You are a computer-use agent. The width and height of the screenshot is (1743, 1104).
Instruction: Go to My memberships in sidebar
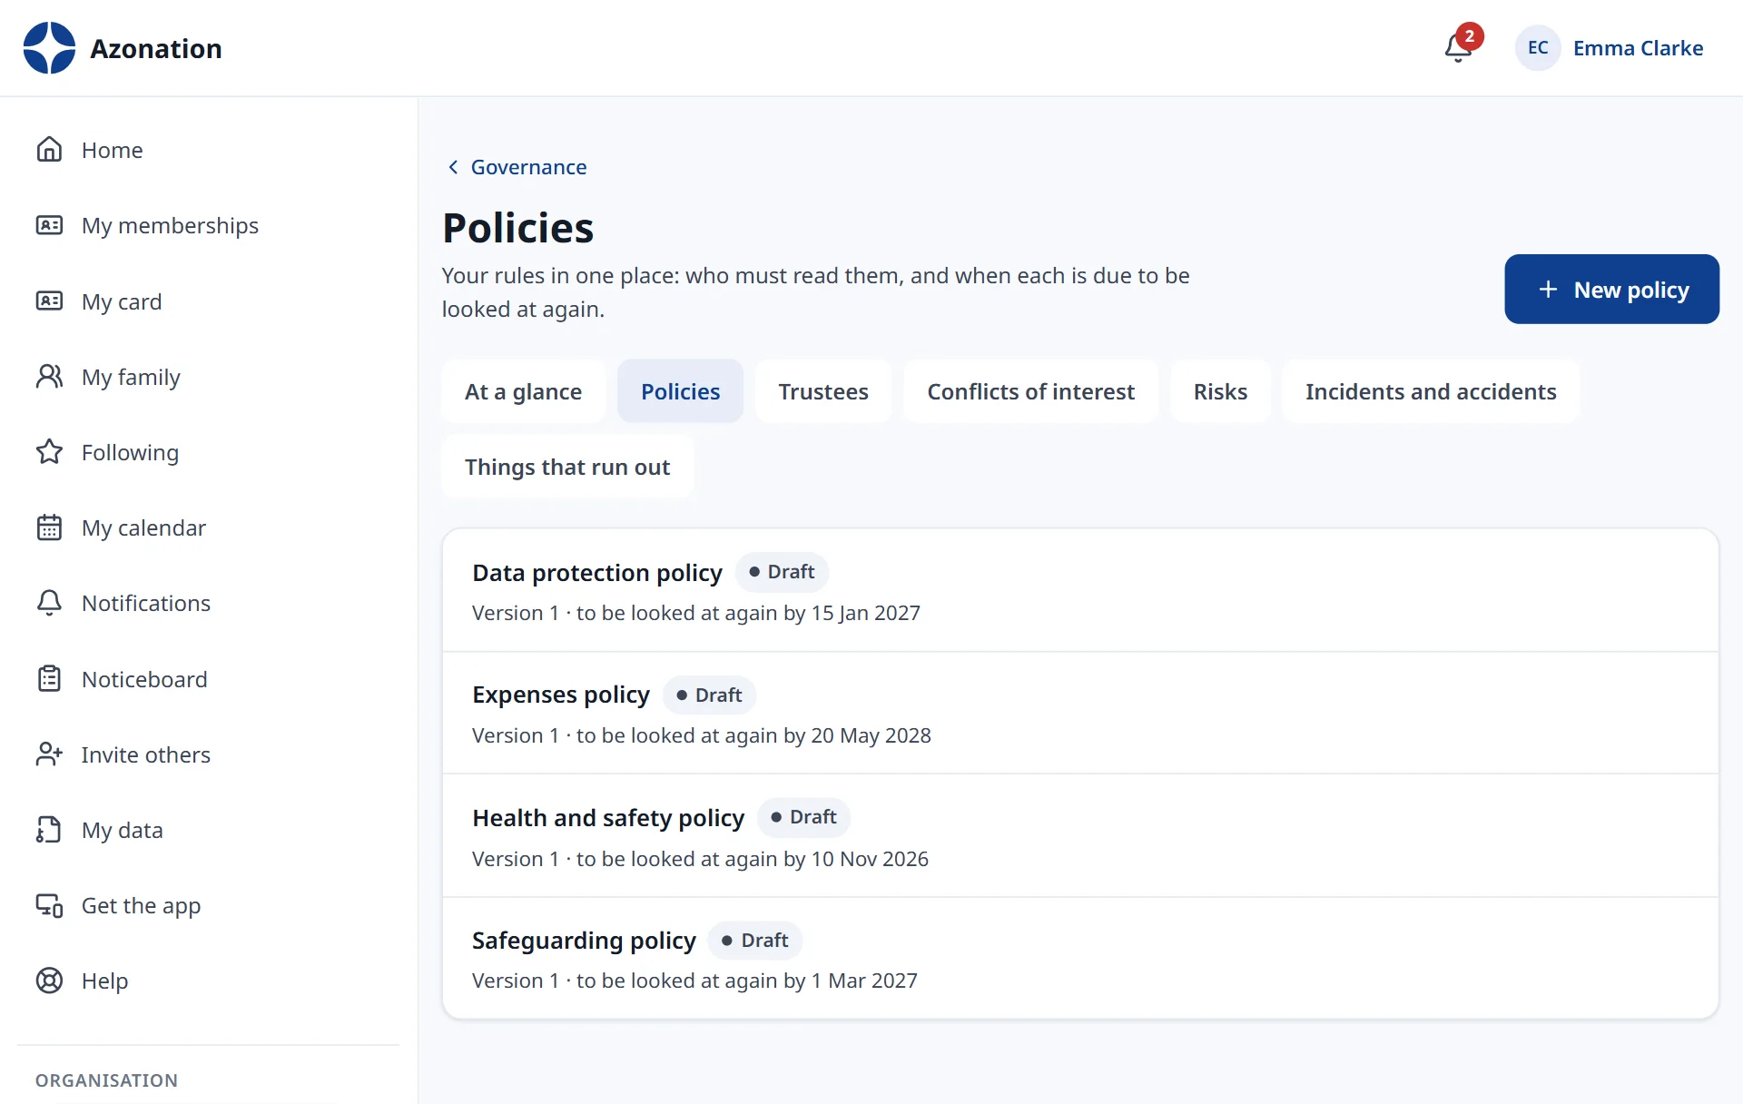170,225
